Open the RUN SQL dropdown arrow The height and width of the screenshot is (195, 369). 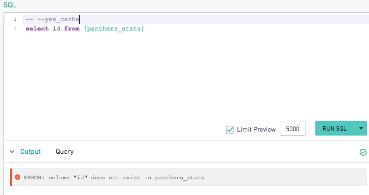[361, 128]
